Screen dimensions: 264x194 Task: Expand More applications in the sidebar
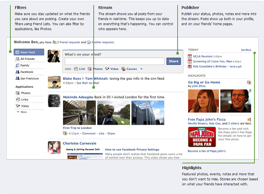tap(22, 112)
